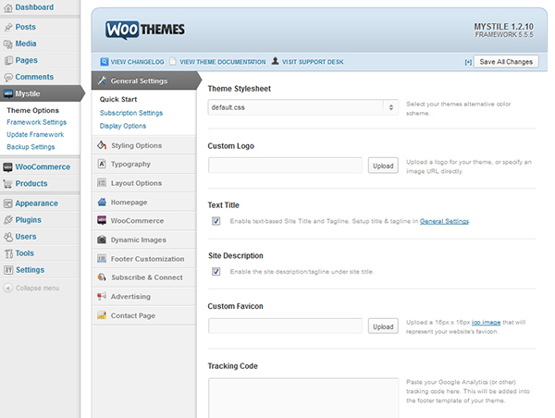555x418 pixels.
Task: Follow the General Settings link
Action: click(x=444, y=221)
